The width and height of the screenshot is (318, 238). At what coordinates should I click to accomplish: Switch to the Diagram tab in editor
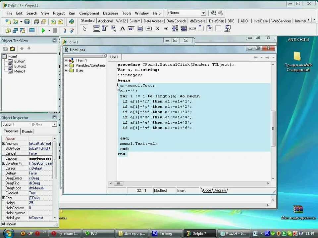(220, 190)
